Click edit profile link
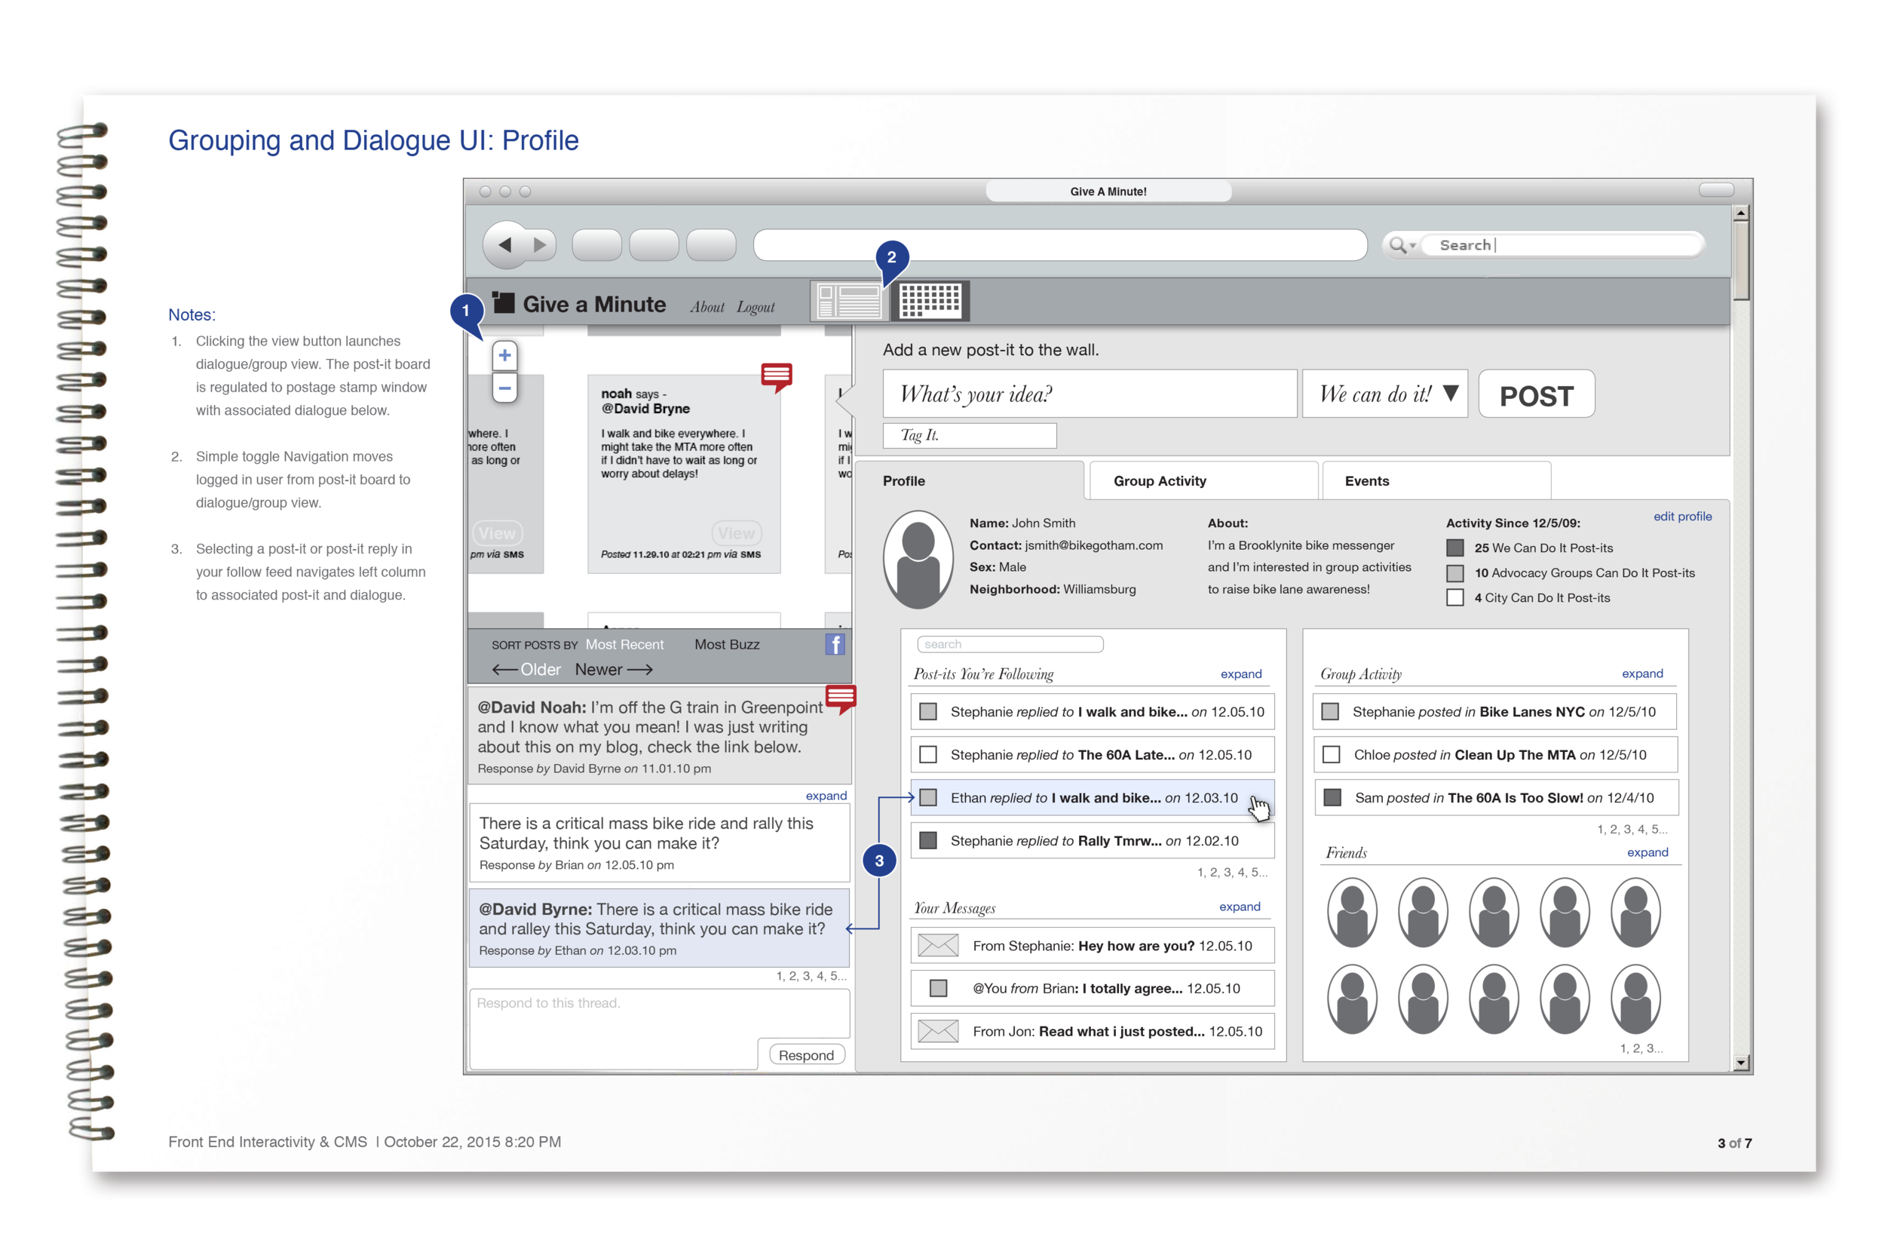 pos(1682,517)
